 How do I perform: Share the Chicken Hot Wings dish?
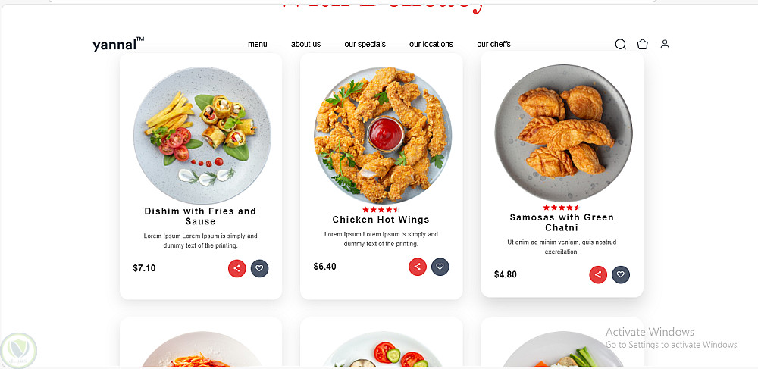point(418,267)
